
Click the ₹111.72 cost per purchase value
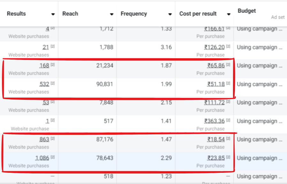[214, 103]
